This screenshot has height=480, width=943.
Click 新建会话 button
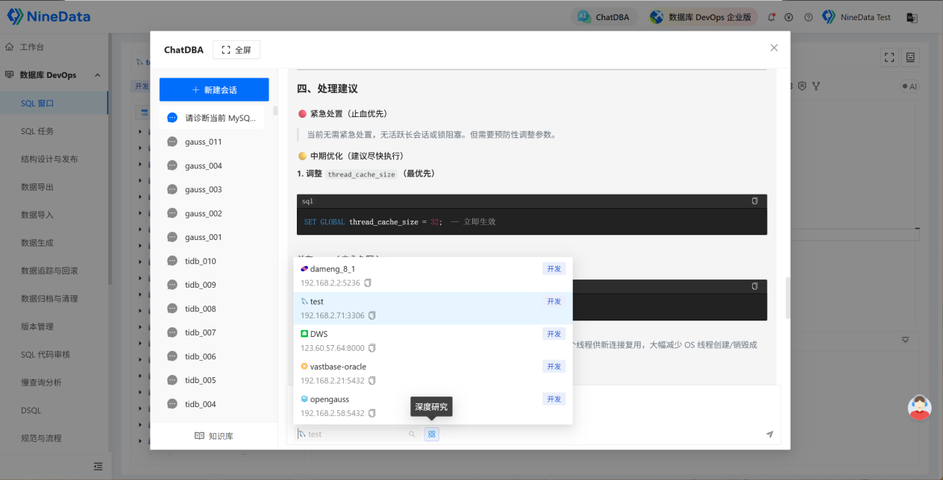[214, 89]
